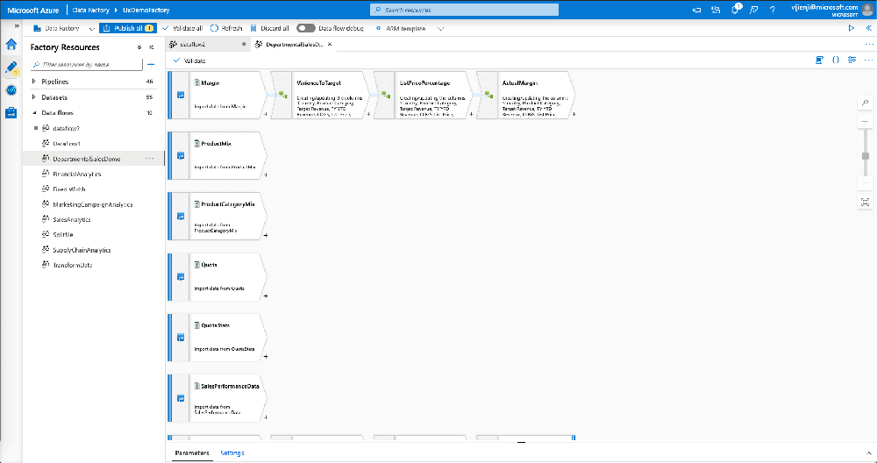Open the properties sliders icon
This screenshot has height=463, width=877.
(x=852, y=60)
